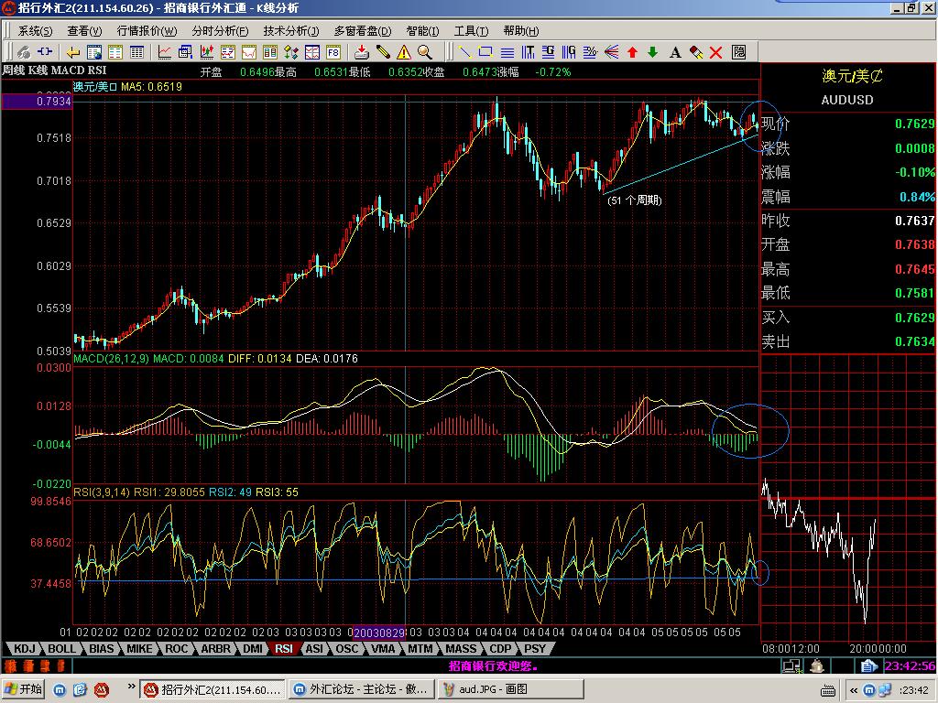938x703 pixels.
Task: Click the MACD(26,12,9) indicator label
Action: point(111,359)
